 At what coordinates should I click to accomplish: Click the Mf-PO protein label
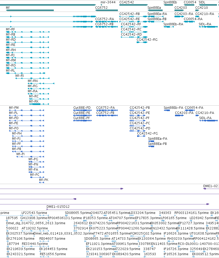[x=14, y=128]
